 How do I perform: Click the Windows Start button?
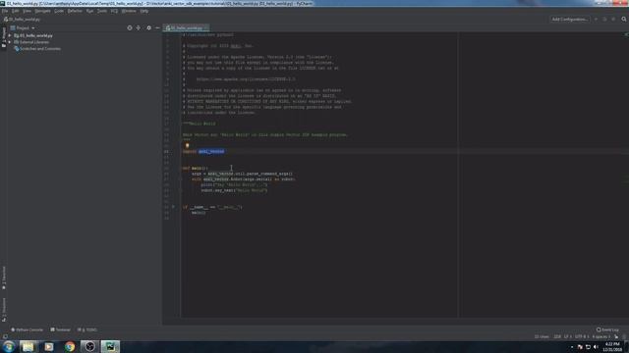(8, 346)
